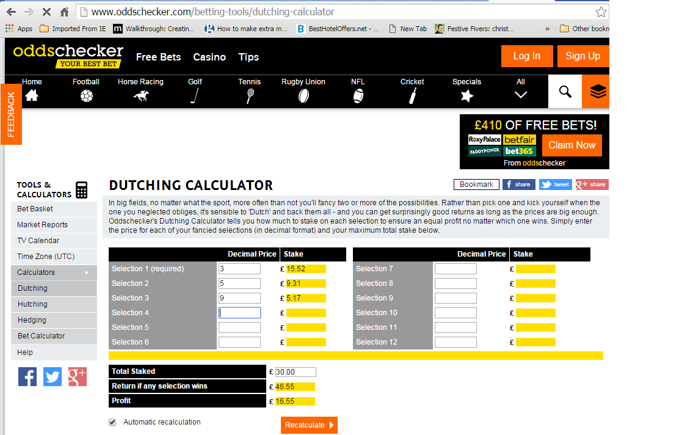Click Selection 2 decimal price field
The height and width of the screenshot is (435, 693).
tap(239, 283)
